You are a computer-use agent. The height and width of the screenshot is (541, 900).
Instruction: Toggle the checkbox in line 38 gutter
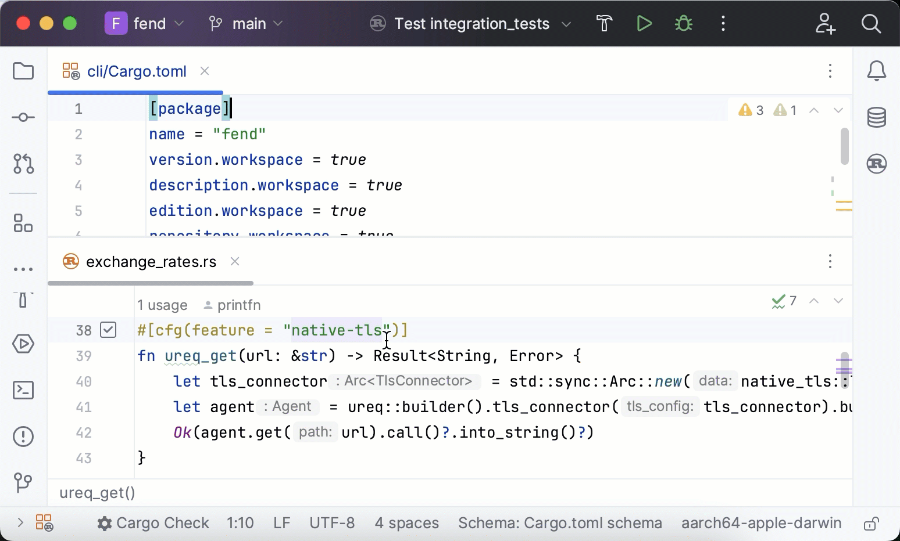tap(108, 330)
